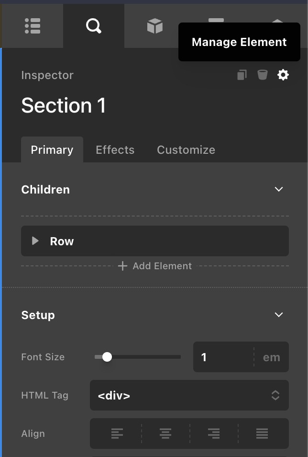Set alignment to right
The width and height of the screenshot is (308, 457).
point(214,434)
